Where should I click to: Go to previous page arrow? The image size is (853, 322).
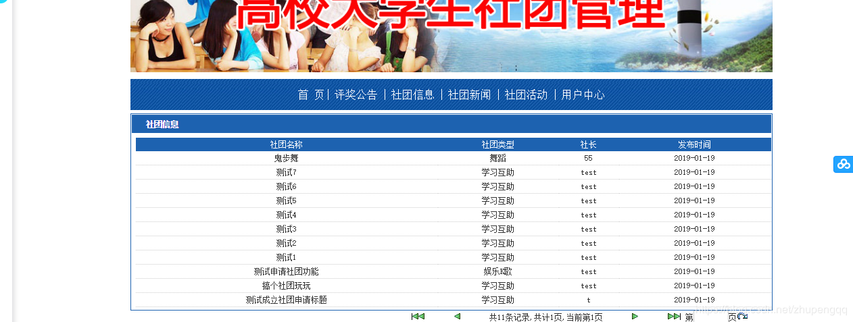(x=457, y=317)
